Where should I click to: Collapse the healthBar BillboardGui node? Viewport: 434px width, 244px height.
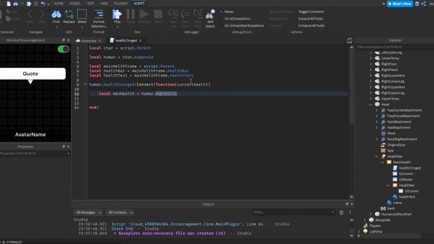(x=376, y=157)
